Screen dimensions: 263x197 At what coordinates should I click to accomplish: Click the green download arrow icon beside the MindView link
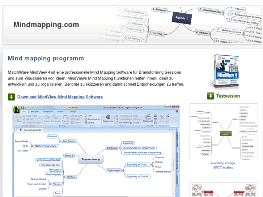pyautogui.click(x=12, y=97)
